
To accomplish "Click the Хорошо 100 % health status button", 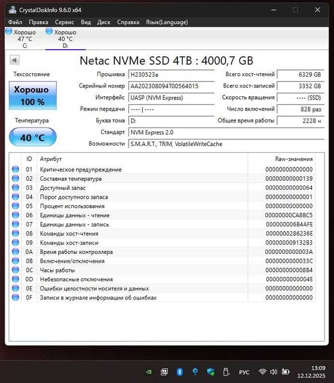I will click(33, 96).
